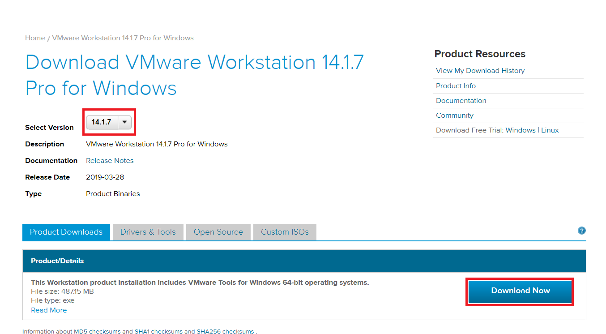Click the 'Product Binaries' type value
Image resolution: width=606 pixels, height=334 pixels.
coord(113,194)
